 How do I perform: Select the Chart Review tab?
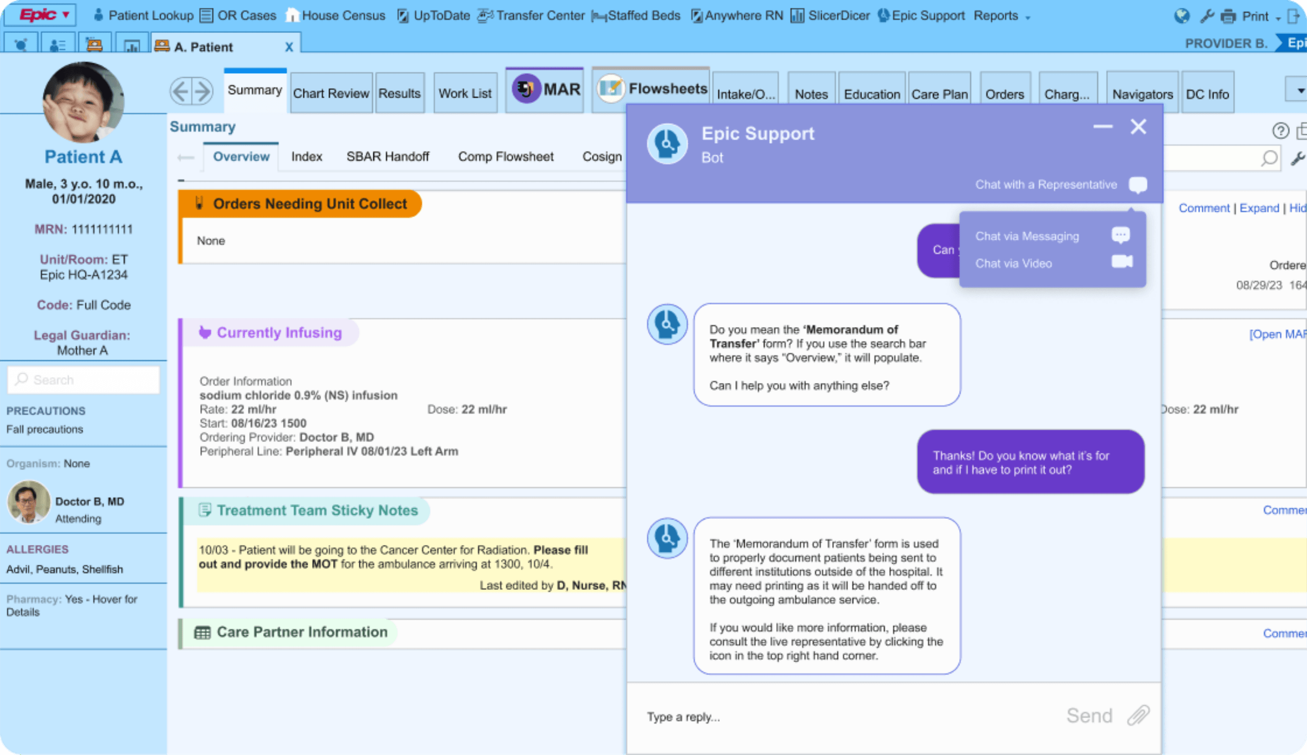click(330, 94)
